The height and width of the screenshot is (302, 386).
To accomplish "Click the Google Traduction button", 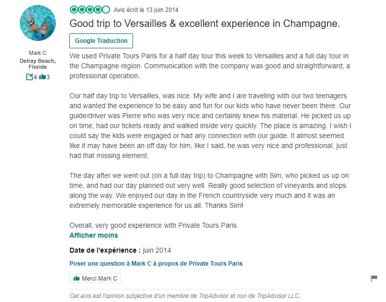I will (101, 41).
